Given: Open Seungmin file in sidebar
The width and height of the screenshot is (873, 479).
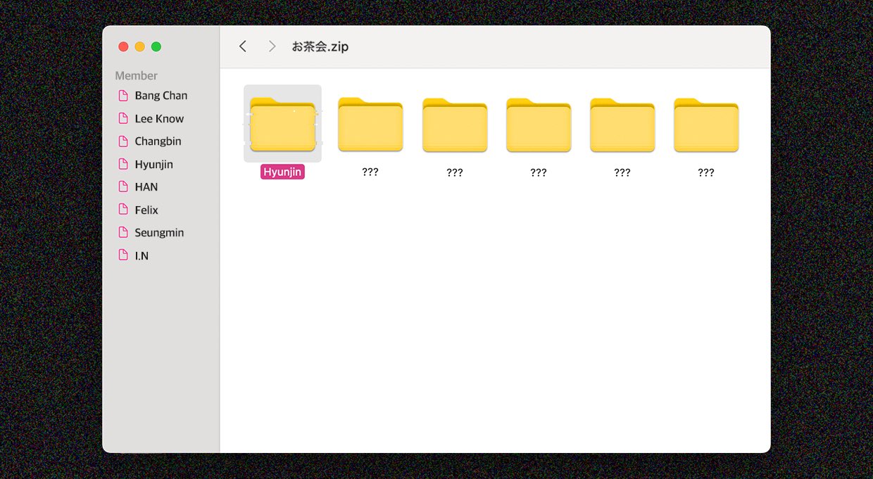Looking at the screenshot, I should coord(151,233).
